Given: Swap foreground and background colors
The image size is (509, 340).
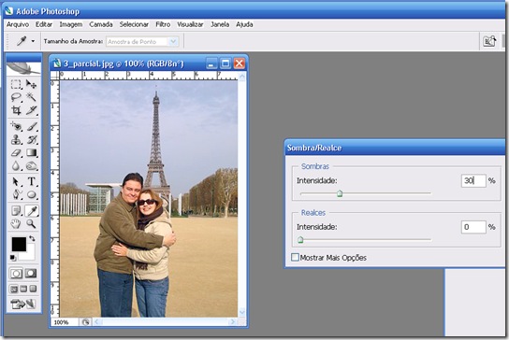Looking at the screenshot, I should pyautogui.click(x=32, y=238).
